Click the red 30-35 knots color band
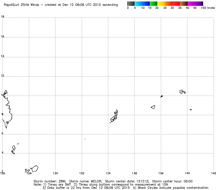 click(176, 4)
